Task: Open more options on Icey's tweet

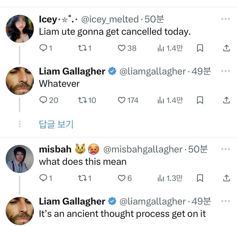Action: pos(226,19)
